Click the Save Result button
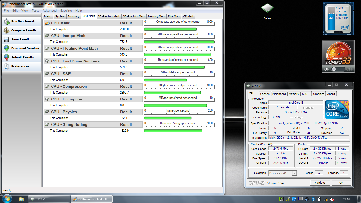Image resolution: width=361 pixels, height=203 pixels. (22, 40)
